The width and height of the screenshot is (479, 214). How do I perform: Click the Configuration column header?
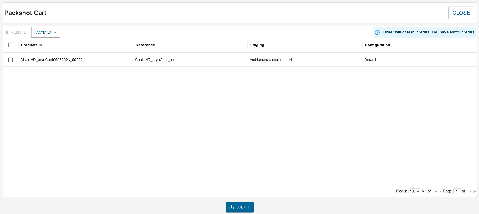(x=377, y=45)
